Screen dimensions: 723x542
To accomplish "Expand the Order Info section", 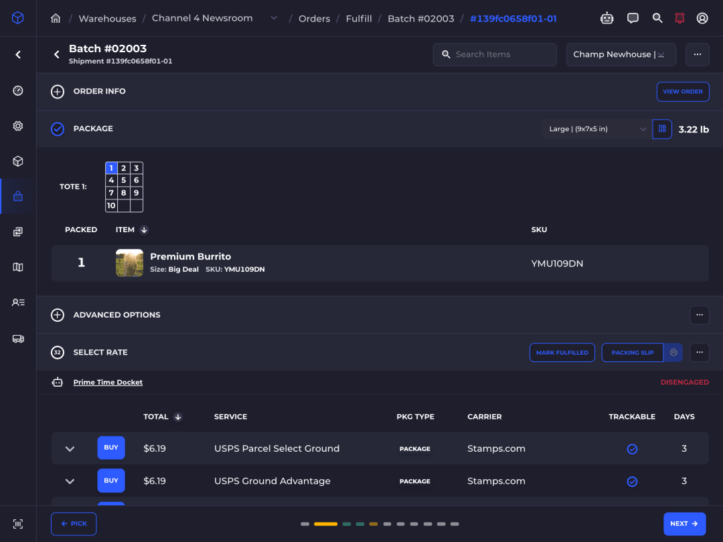I will click(57, 92).
